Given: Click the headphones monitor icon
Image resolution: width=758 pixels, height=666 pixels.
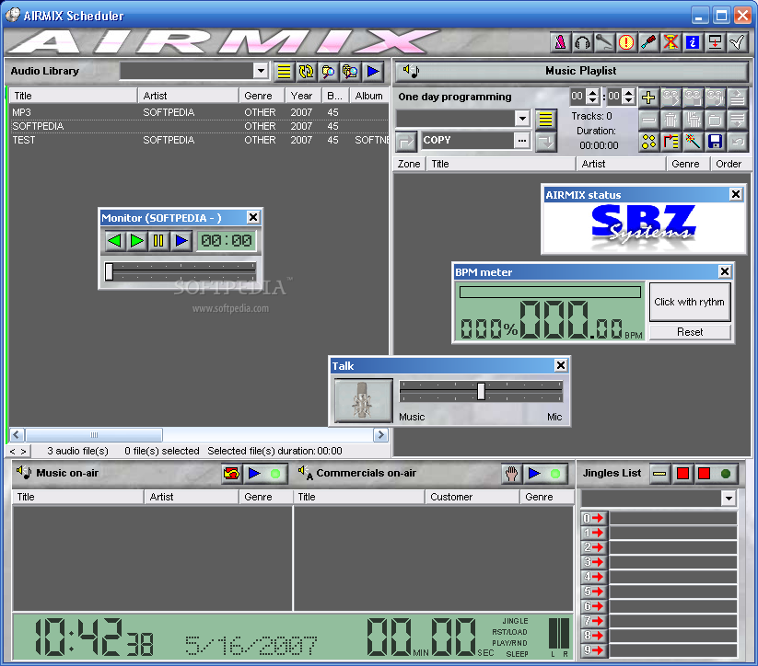Looking at the screenshot, I should tap(582, 42).
